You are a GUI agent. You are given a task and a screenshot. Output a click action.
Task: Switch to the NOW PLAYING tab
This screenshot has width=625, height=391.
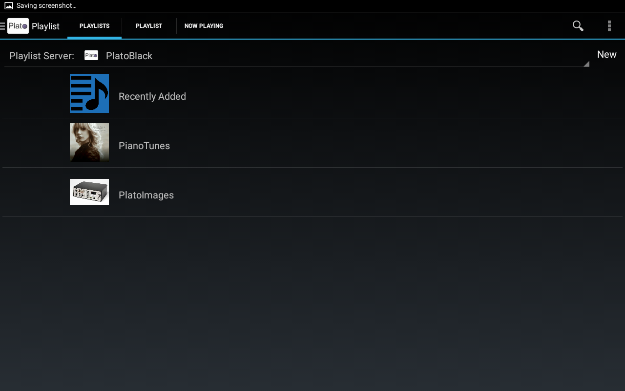[204, 26]
